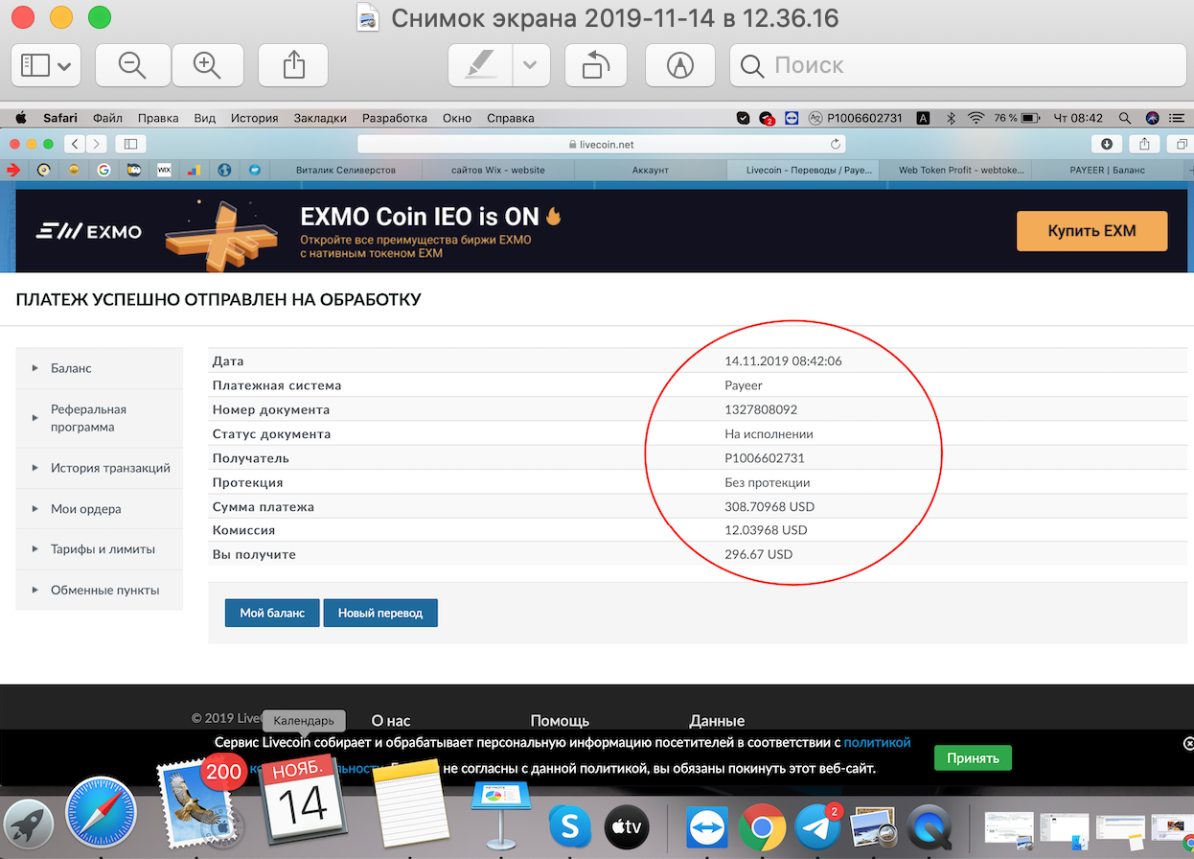Close the cookie notice with the X icon
The image size is (1194, 859).
[1188, 743]
